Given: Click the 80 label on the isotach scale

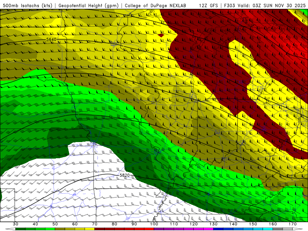Looking at the screenshot, I should pos(114,224).
